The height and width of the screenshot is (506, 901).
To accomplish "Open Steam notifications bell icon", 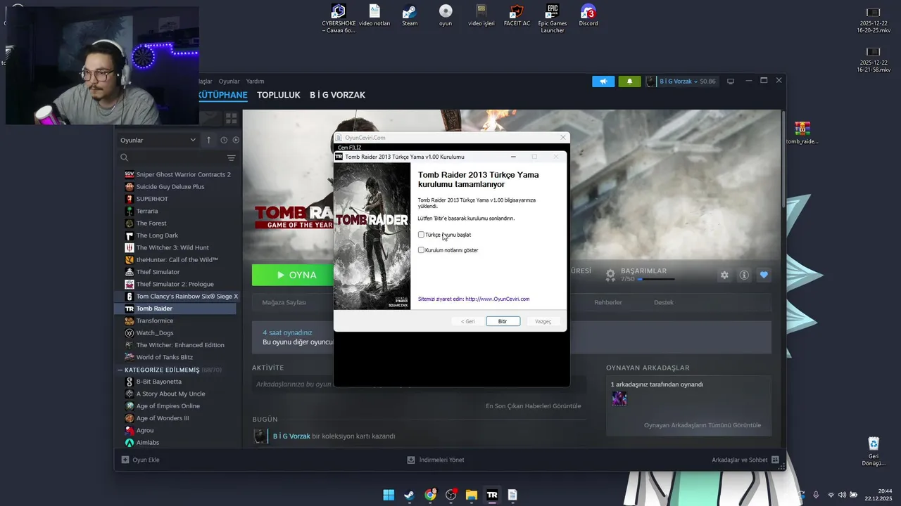I will coord(629,82).
